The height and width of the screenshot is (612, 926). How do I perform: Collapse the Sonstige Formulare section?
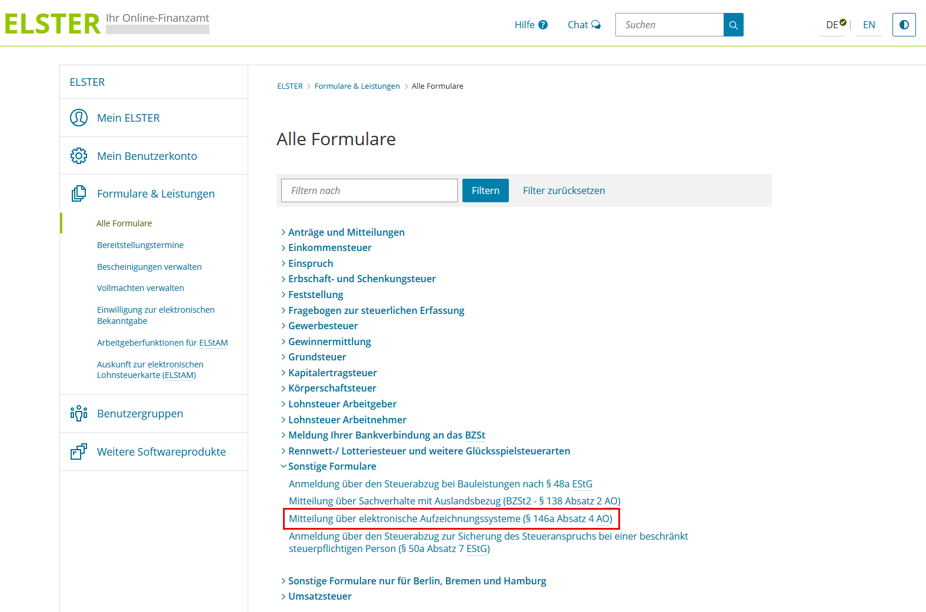[x=332, y=466]
